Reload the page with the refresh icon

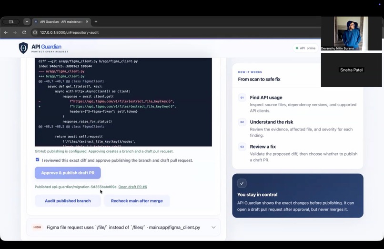click(24, 32)
